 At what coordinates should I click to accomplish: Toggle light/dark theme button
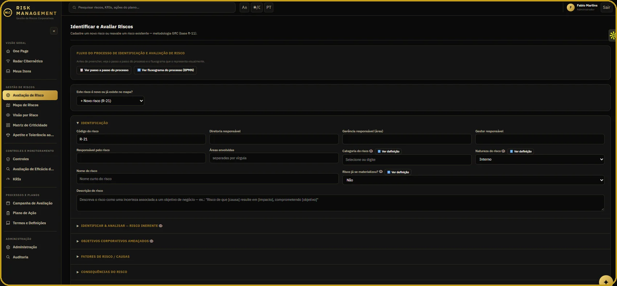point(257,7)
